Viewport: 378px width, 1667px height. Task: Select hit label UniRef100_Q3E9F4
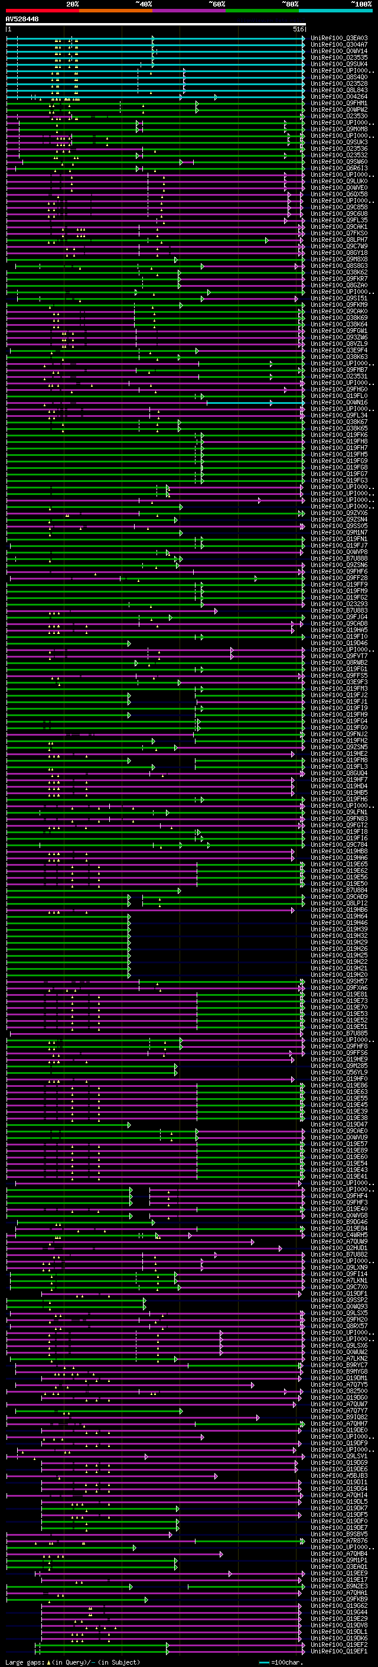(x=339, y=350)
